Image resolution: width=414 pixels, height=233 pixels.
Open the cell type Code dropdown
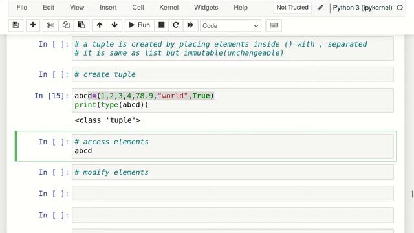tap(230, 26)
